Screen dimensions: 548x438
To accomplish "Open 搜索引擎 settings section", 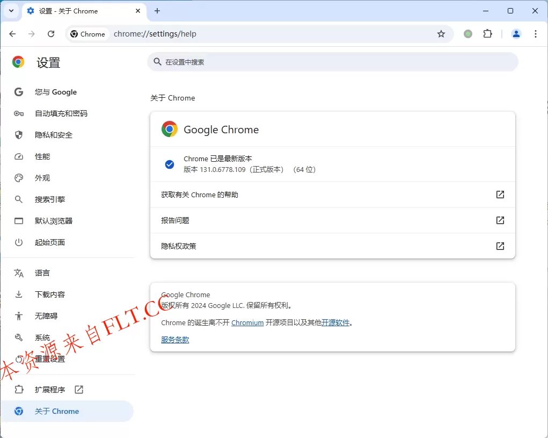I will 68,199.
